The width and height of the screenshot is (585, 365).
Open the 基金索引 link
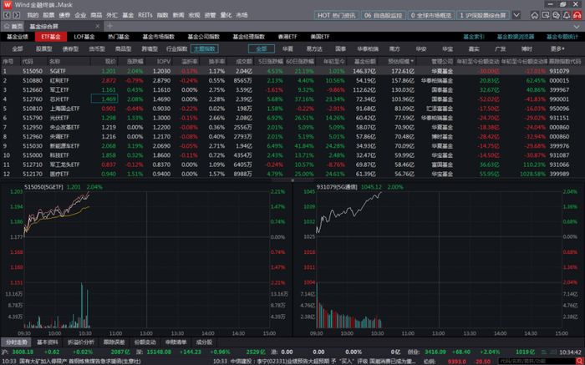[474, 37]
